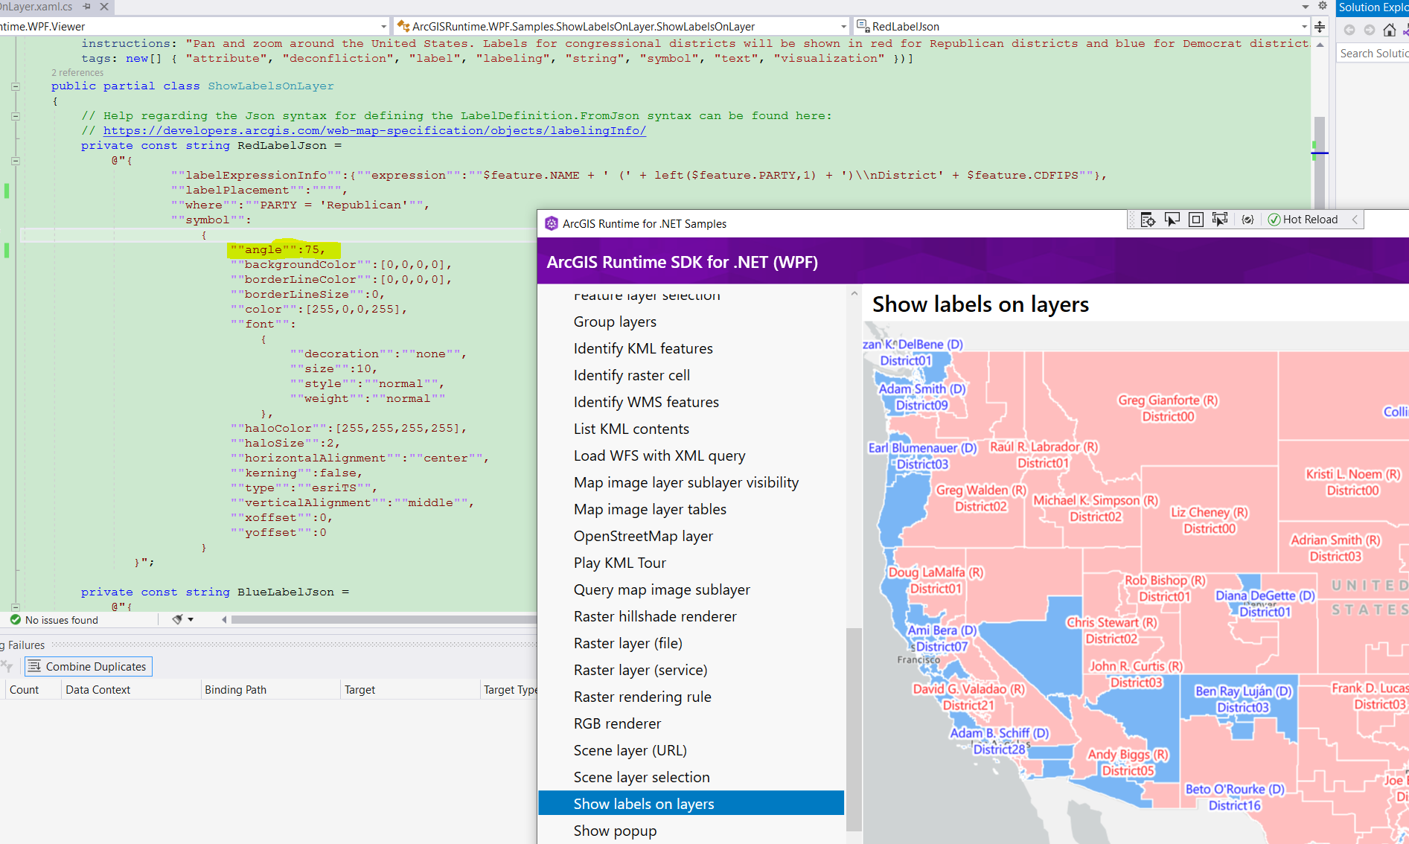Click the Display Layout Adorners icon
The height and width of the screenshot is (844, 1409).
(x=1195, y=220)
